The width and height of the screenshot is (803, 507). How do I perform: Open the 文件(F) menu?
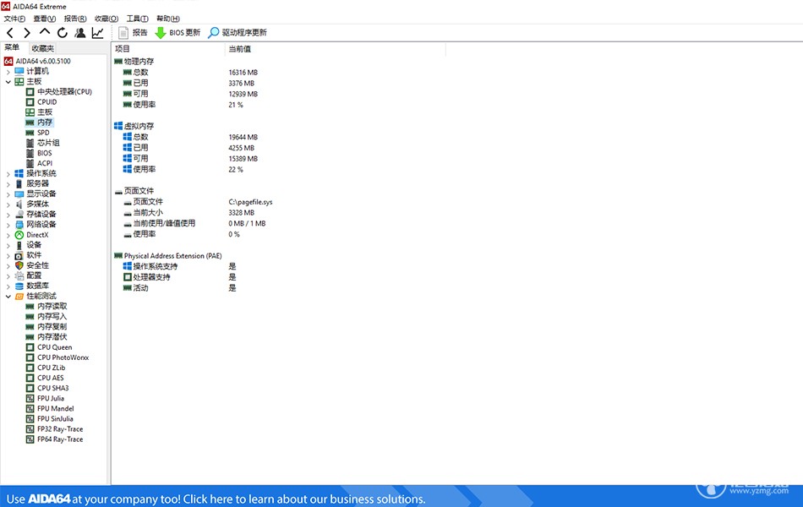(14, 19)
